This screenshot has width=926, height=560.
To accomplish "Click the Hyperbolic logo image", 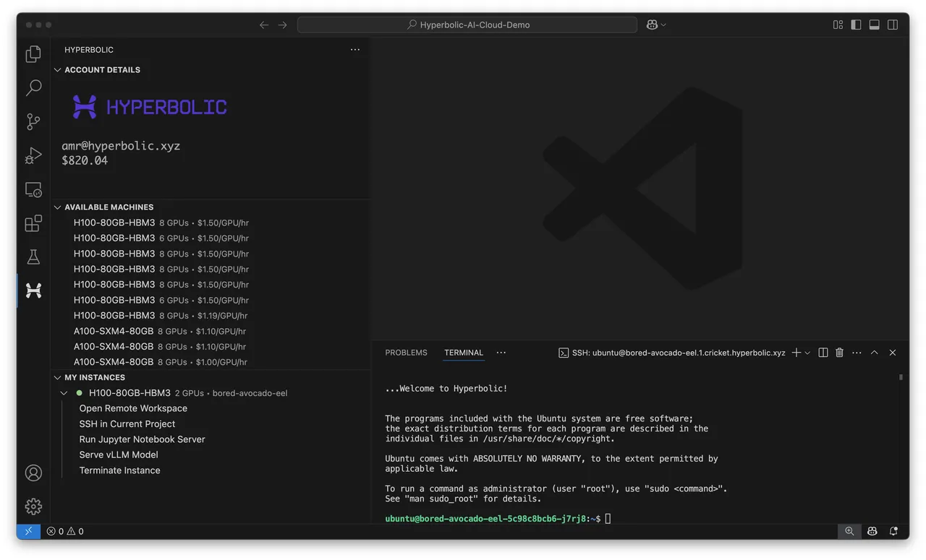I will click(x=150, y=107).
